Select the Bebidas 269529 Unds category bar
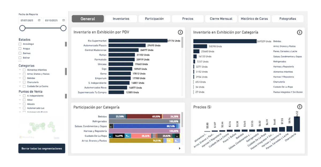The image size is (321, 167). coord(225,41)
